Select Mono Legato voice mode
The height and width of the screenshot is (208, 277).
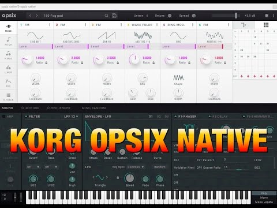pyautogui.click(x=264, y=202)
